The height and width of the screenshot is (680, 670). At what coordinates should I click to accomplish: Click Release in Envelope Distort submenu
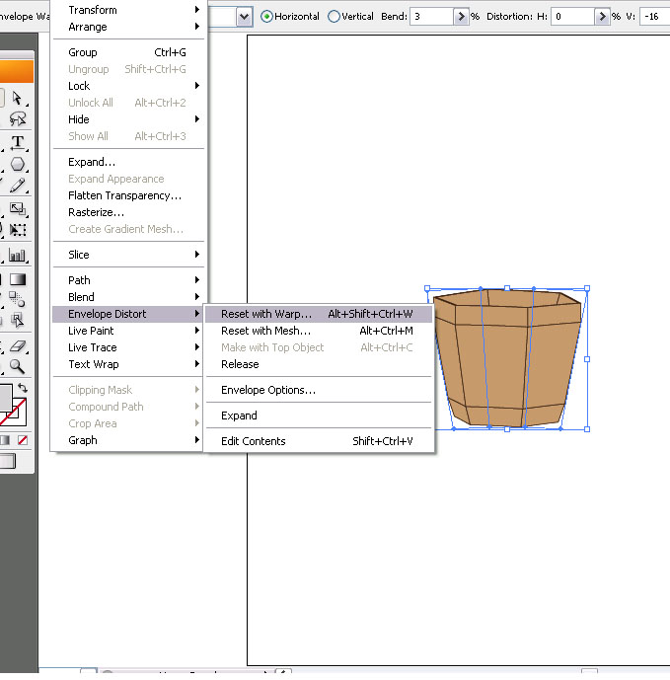pos(240,364)
